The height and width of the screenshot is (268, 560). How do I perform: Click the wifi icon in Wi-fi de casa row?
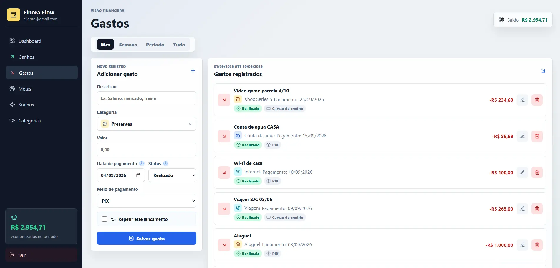pos(238,172)
